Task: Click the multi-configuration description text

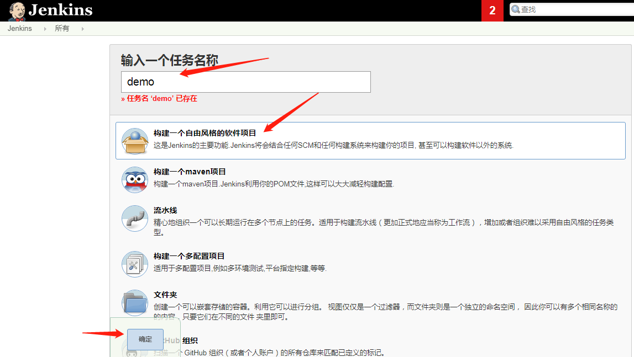Action: point(240,269)
